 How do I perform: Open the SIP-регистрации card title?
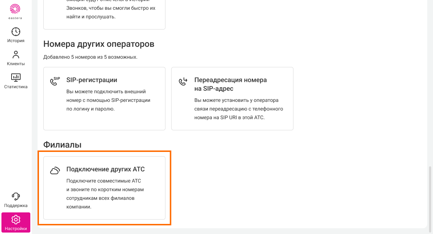tap(92, 80)
